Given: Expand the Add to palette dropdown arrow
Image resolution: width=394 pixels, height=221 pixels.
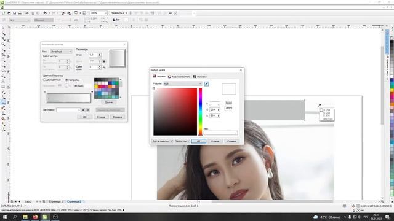Looking at the screenshot, I should (x=172, y=141).
